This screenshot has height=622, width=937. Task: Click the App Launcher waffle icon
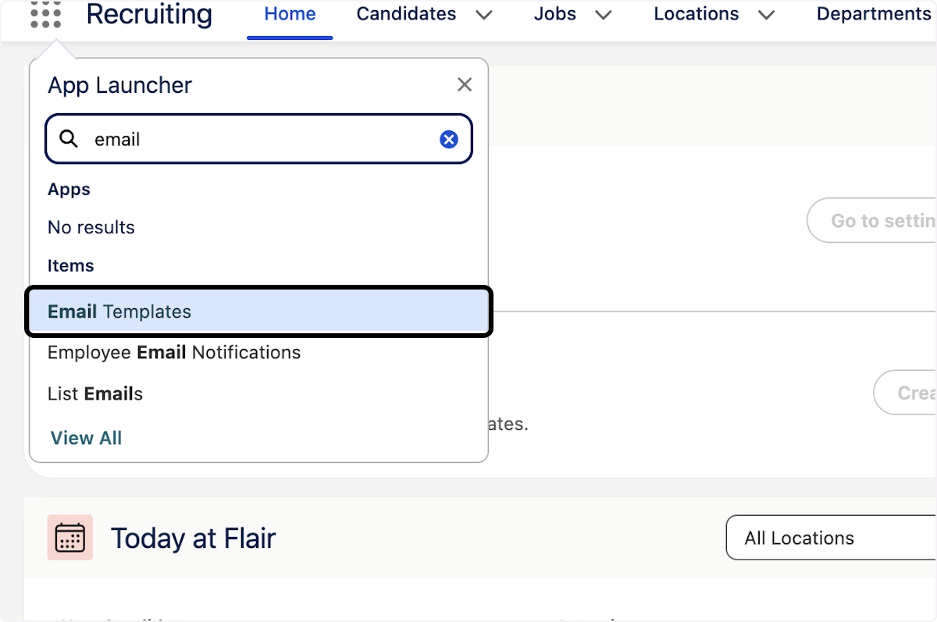pos(45,15)
